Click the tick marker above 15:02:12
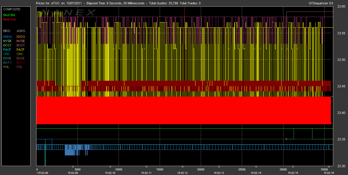 (183, 166)
